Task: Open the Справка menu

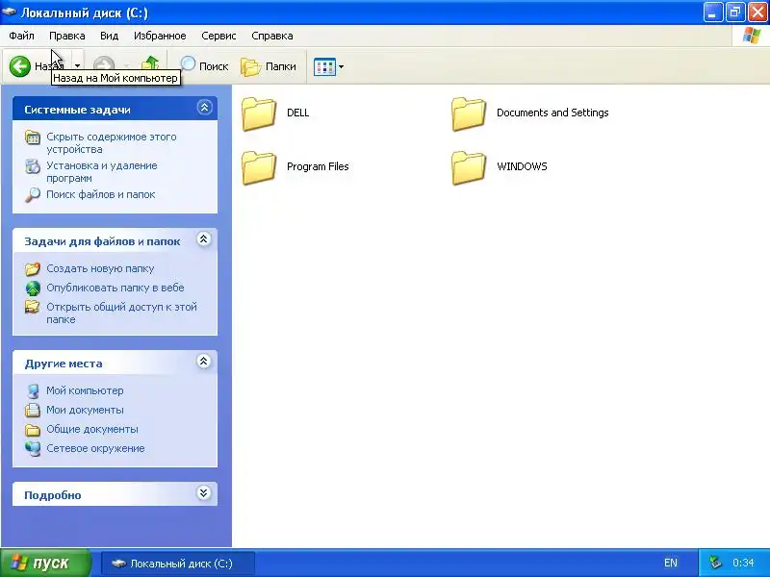Action: tap(272, 36)
